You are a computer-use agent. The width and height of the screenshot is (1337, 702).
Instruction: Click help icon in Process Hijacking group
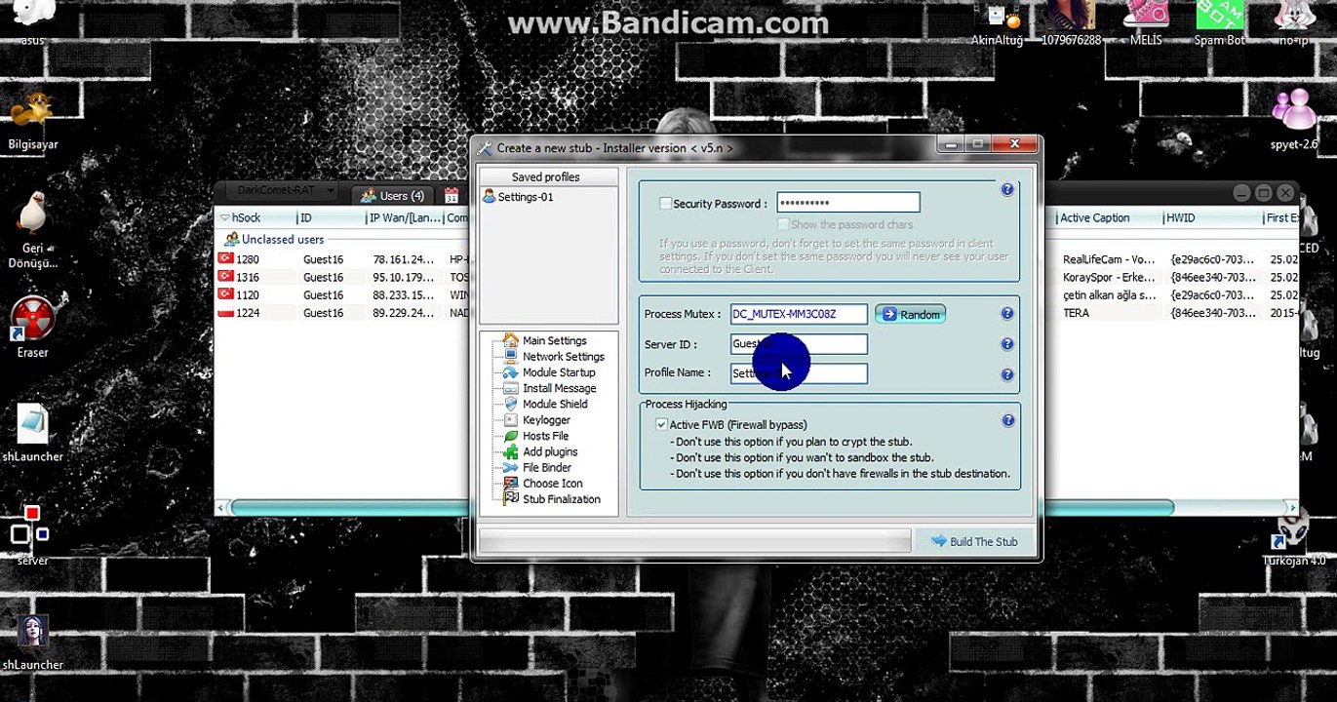(x=1007, y=420)
